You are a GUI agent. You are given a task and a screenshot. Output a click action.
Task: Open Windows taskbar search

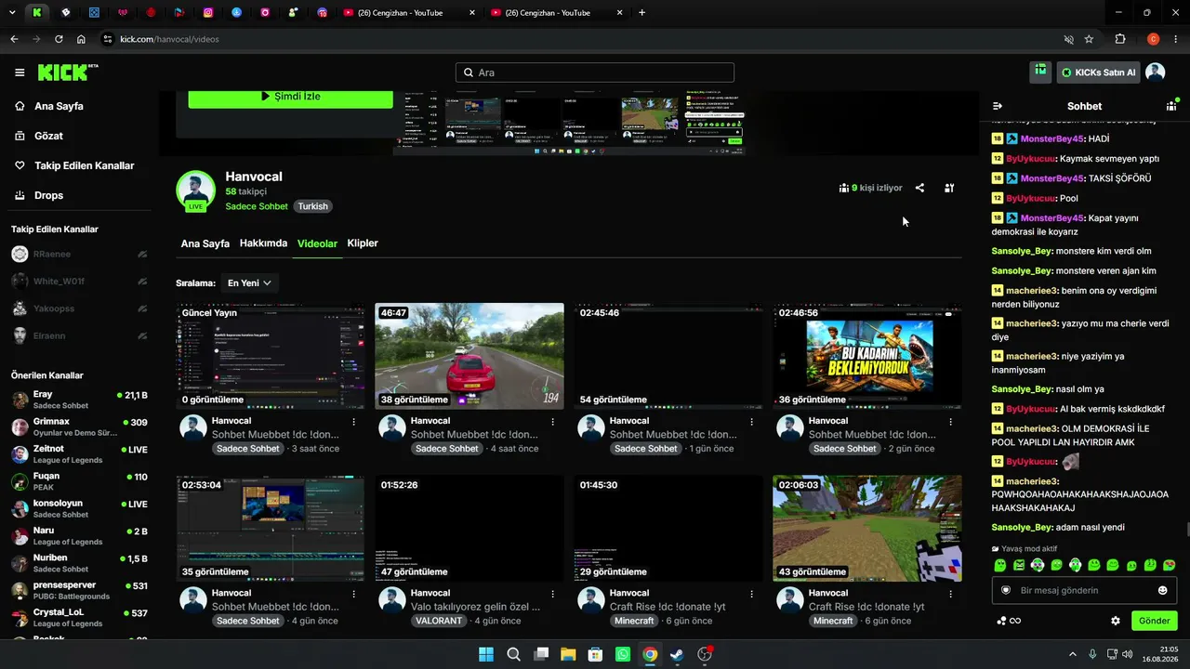pos(513,654)
